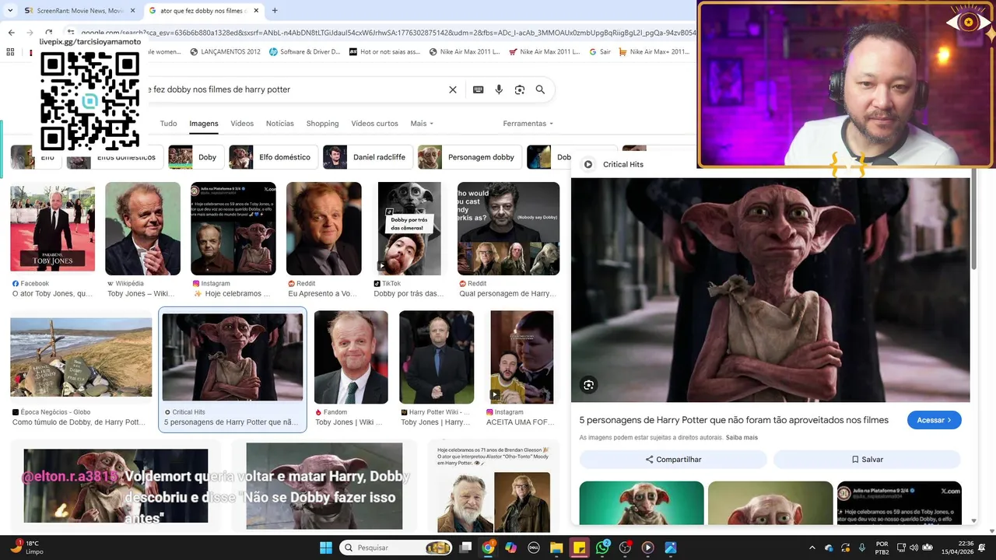Open Task View from the taskbar
This screenshot has height=560, width=996.
pos(465,548)
